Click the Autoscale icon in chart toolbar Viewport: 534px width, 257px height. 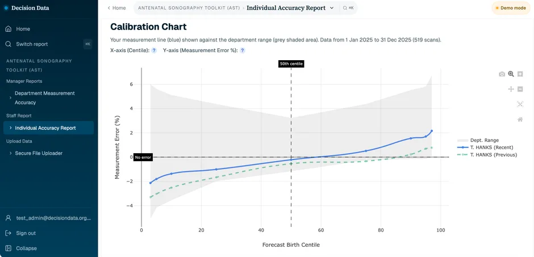520,104
